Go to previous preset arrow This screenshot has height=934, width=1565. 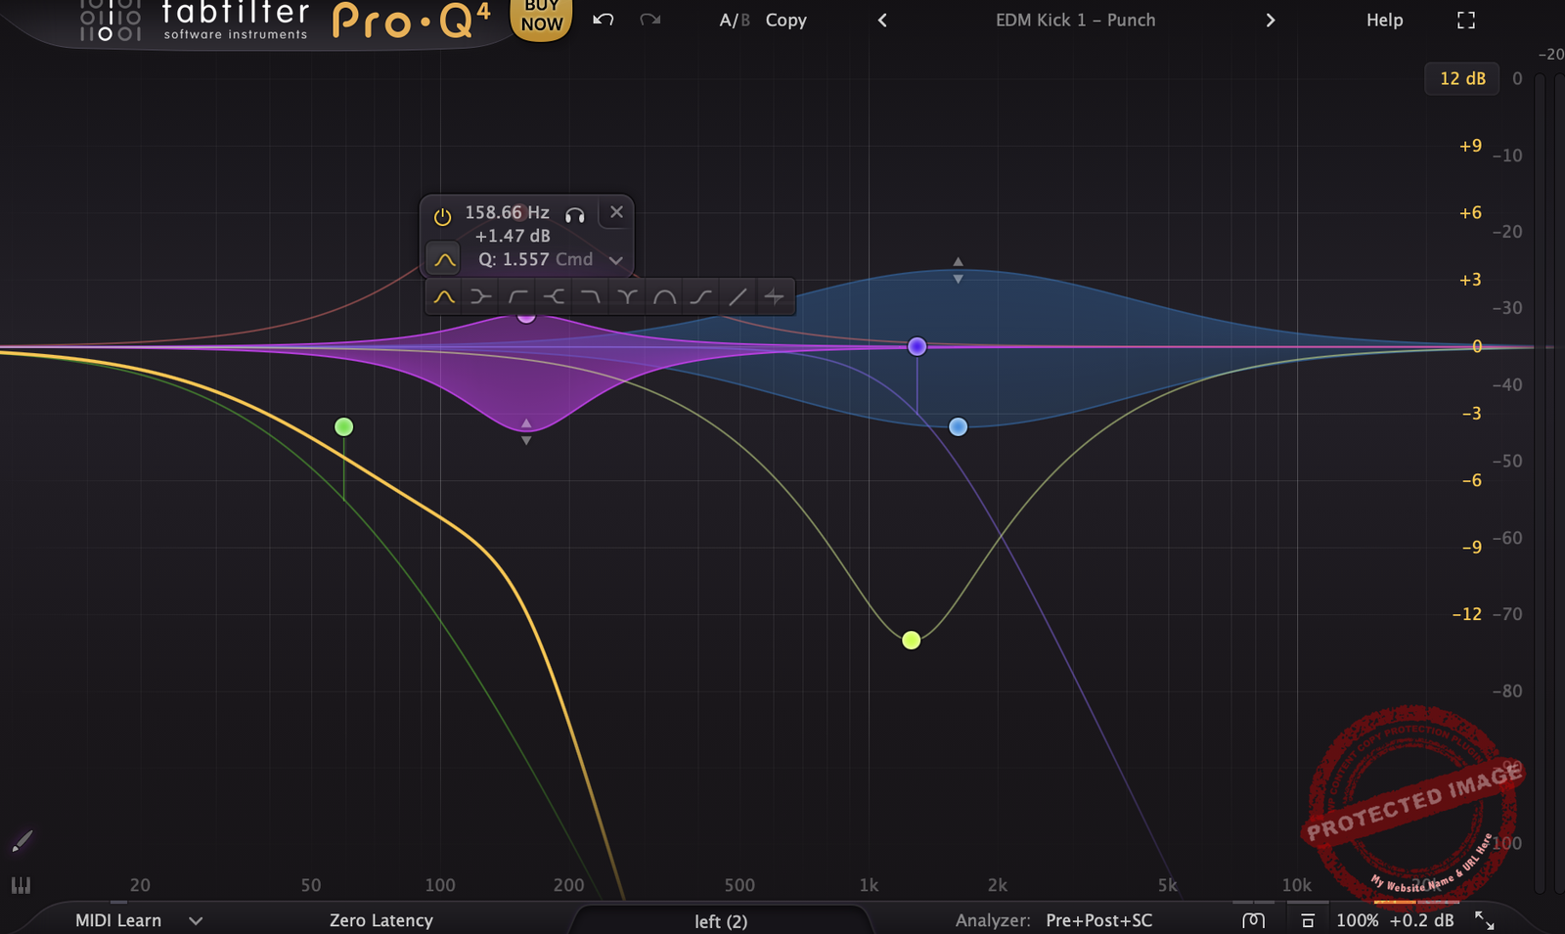tap(882, 20)
